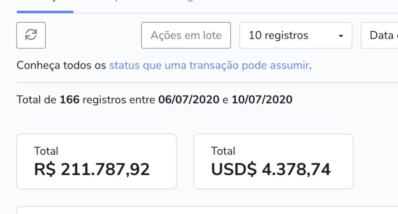
Task: Click the USD$ 4.378,74 amount
Action: (271, 170)
